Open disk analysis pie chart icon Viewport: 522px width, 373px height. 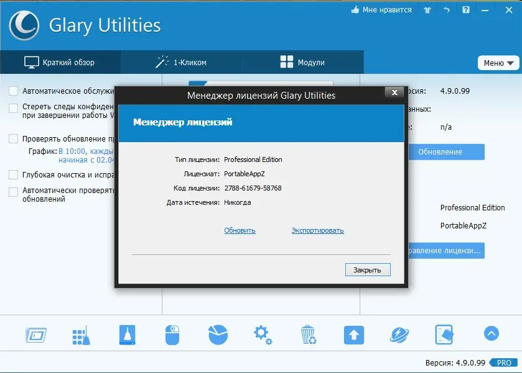[x=218, y=335]
